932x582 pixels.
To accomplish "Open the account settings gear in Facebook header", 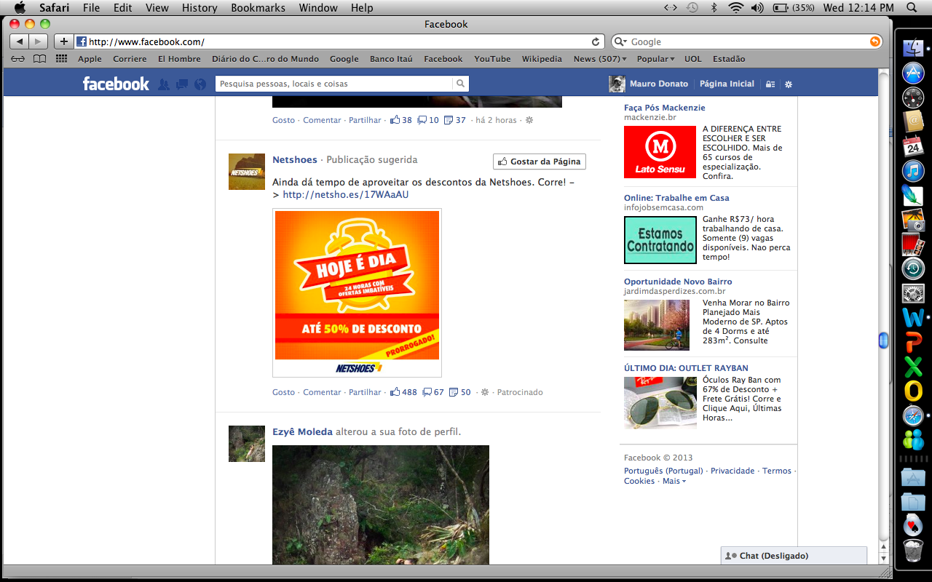I will 788,84.
